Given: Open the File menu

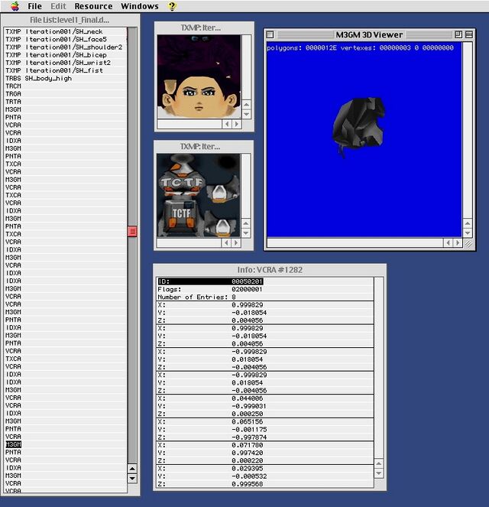Looking at the screenshot, I should (34, 6).
